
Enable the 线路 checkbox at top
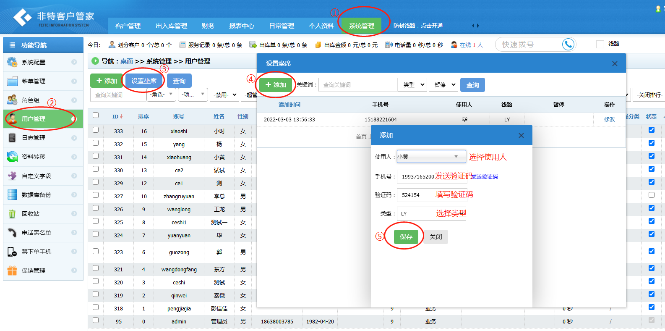[x=600, y=44]
